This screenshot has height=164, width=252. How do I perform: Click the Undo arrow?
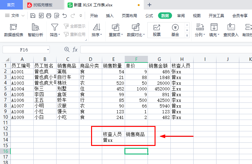[x=65, y=16]
